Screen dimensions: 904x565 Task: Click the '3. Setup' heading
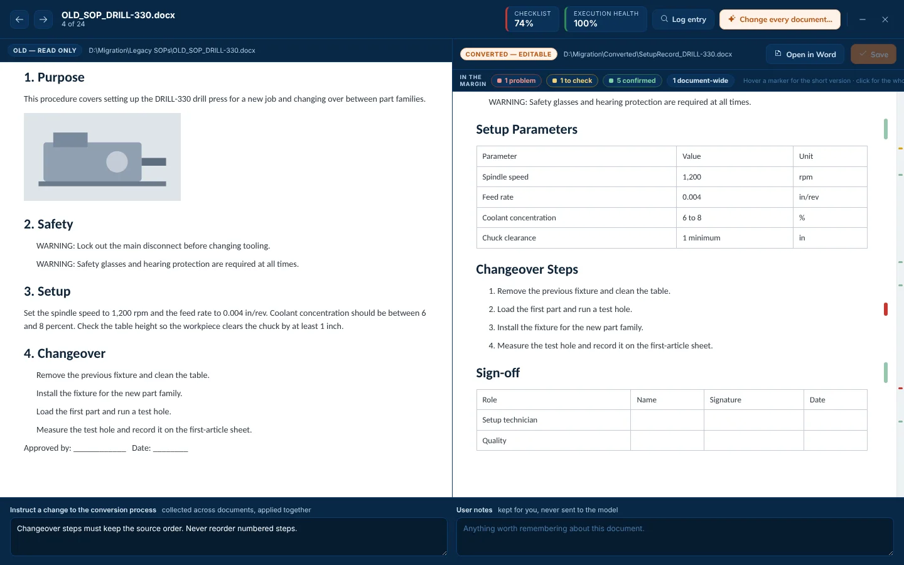[x=47, y=291]
